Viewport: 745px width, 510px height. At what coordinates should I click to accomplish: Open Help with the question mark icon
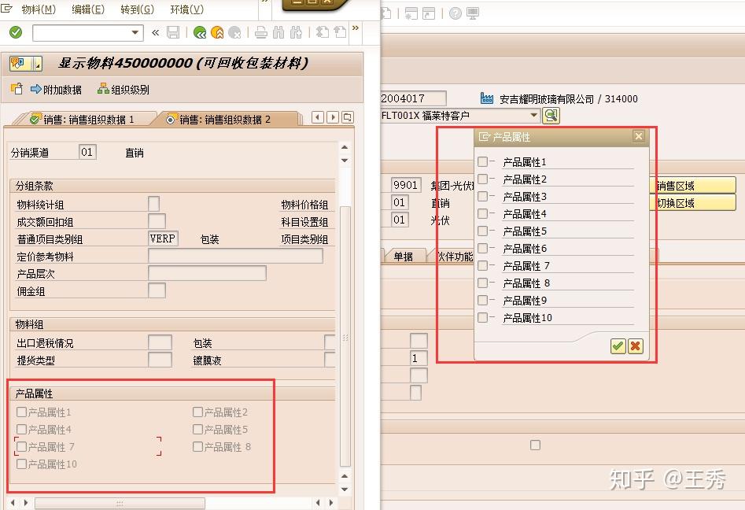pos(455,13)
